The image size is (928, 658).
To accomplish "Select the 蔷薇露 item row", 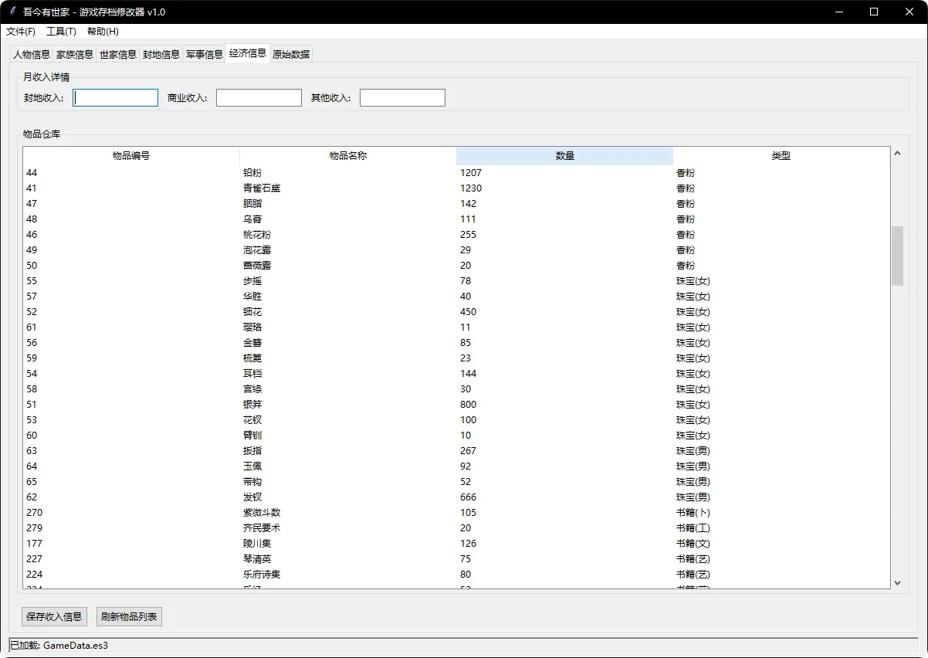I will coord(456,265).
